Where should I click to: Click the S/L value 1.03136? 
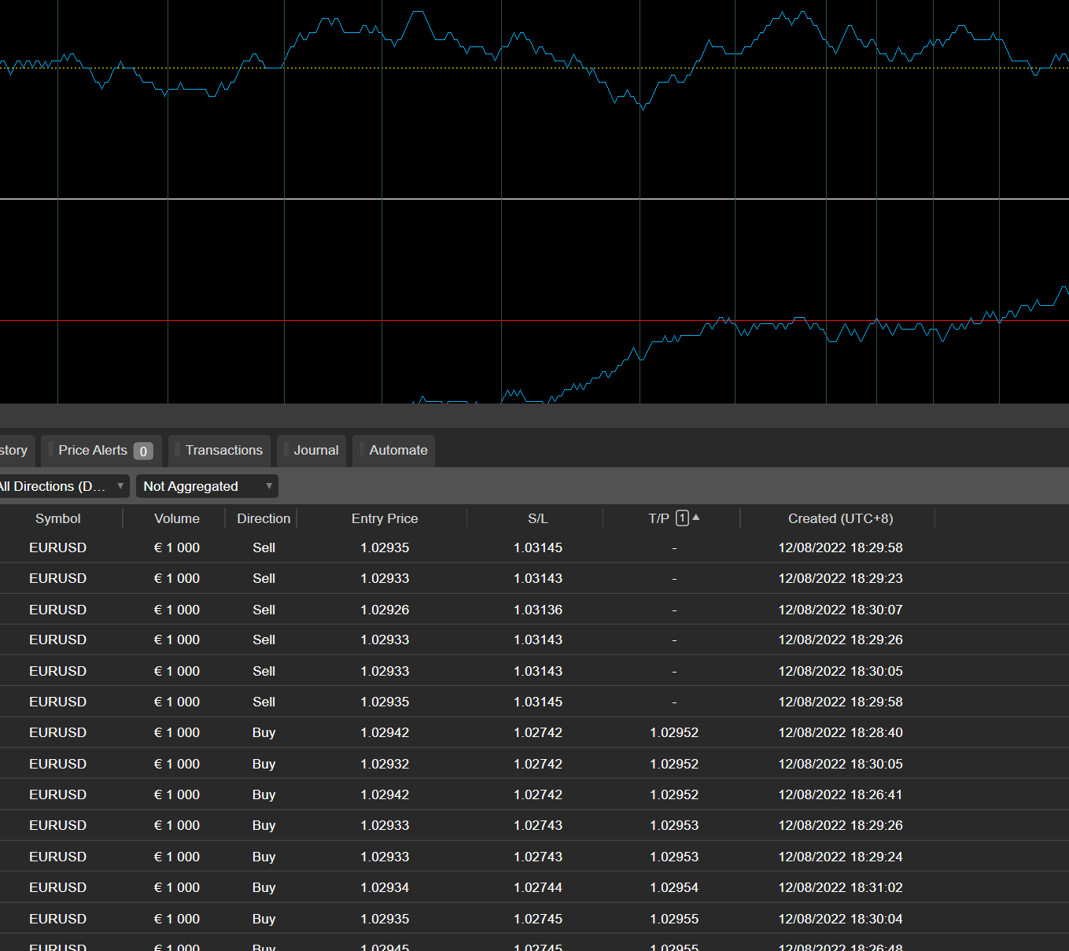(x=538, y=610)
